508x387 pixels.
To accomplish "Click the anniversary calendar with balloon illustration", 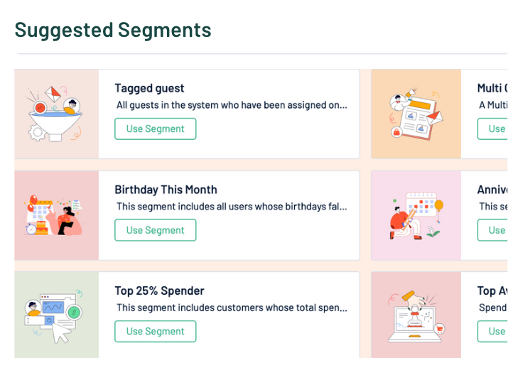I will coord(416,215).
